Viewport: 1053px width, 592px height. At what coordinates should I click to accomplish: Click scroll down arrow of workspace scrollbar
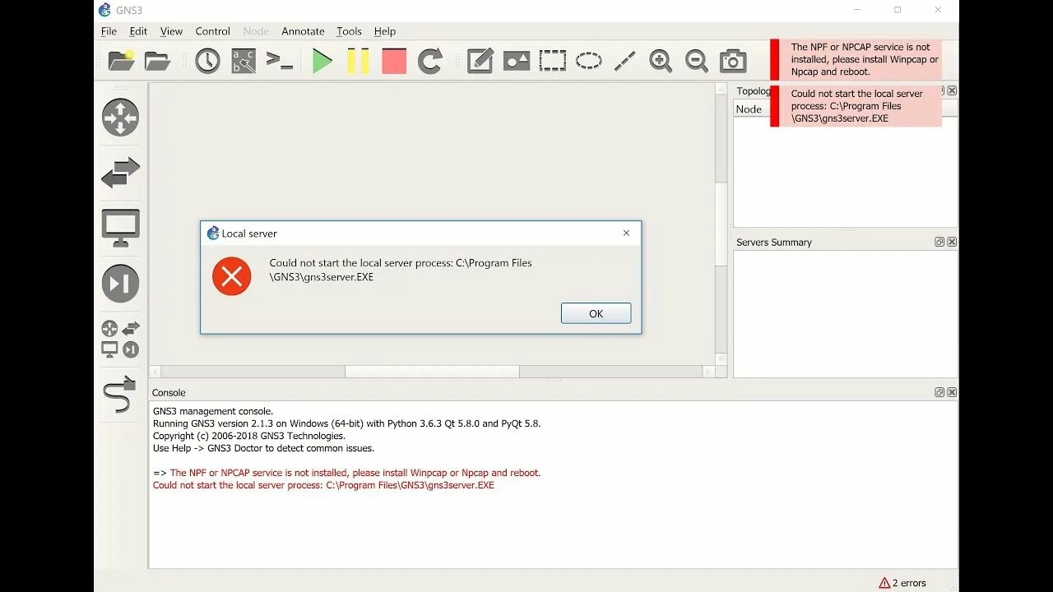tap(721, 359)
